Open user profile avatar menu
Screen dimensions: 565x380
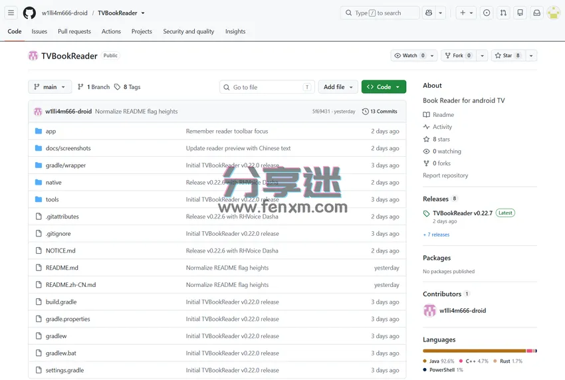tap(554, 13)
